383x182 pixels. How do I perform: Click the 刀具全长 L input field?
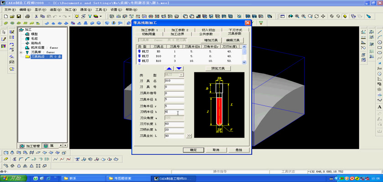pos(174,136)
